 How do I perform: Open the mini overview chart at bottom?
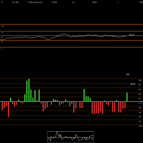click(x=71, y=137)
